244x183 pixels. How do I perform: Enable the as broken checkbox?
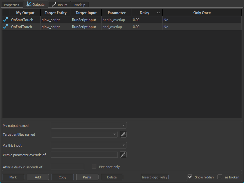[220, 177]
